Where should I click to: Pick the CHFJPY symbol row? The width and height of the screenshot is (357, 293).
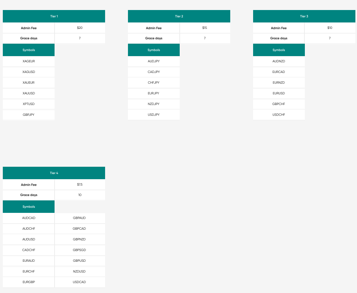[154, 83]
